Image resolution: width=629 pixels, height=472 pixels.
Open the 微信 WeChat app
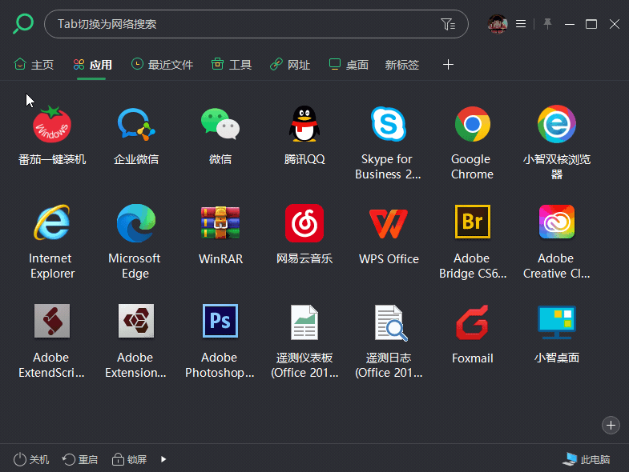[220, 124]
